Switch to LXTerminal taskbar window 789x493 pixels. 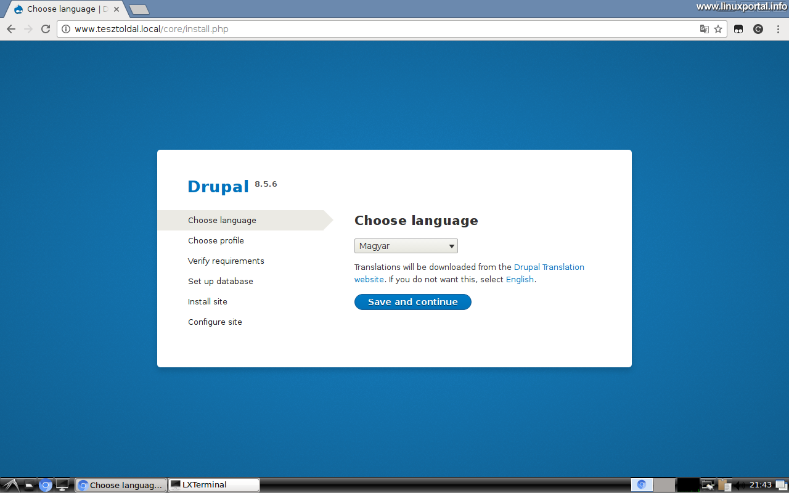(x=214, y=485)
